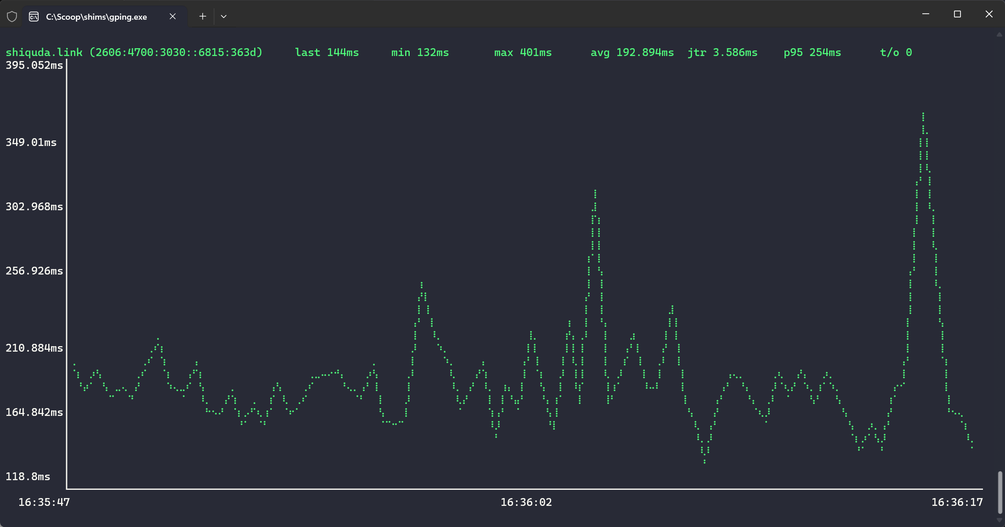The image size is (1005, 527).
Task: Close the terminal window
Action: 989,14
